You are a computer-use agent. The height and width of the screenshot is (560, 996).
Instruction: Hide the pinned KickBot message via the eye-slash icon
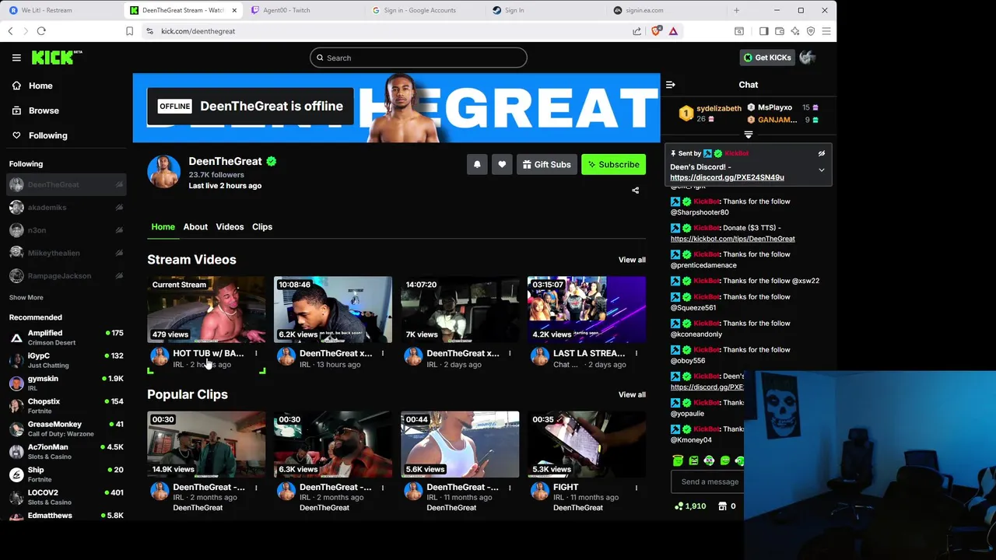point(821,154)
